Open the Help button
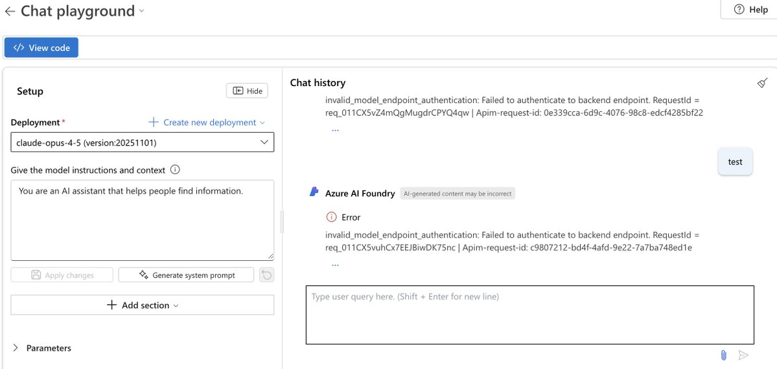The height and width of the screenshot is (369, 777). (750, 10)
